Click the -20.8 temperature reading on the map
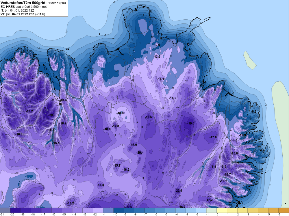289x216 pixels. (x=52, y=115)
